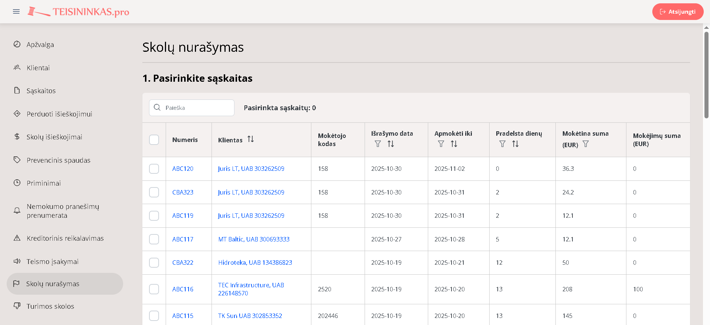Open invoice link ABC115
The height and width of the screenshot is (325, 710).
pyautogui.click(x=183, y=316)
